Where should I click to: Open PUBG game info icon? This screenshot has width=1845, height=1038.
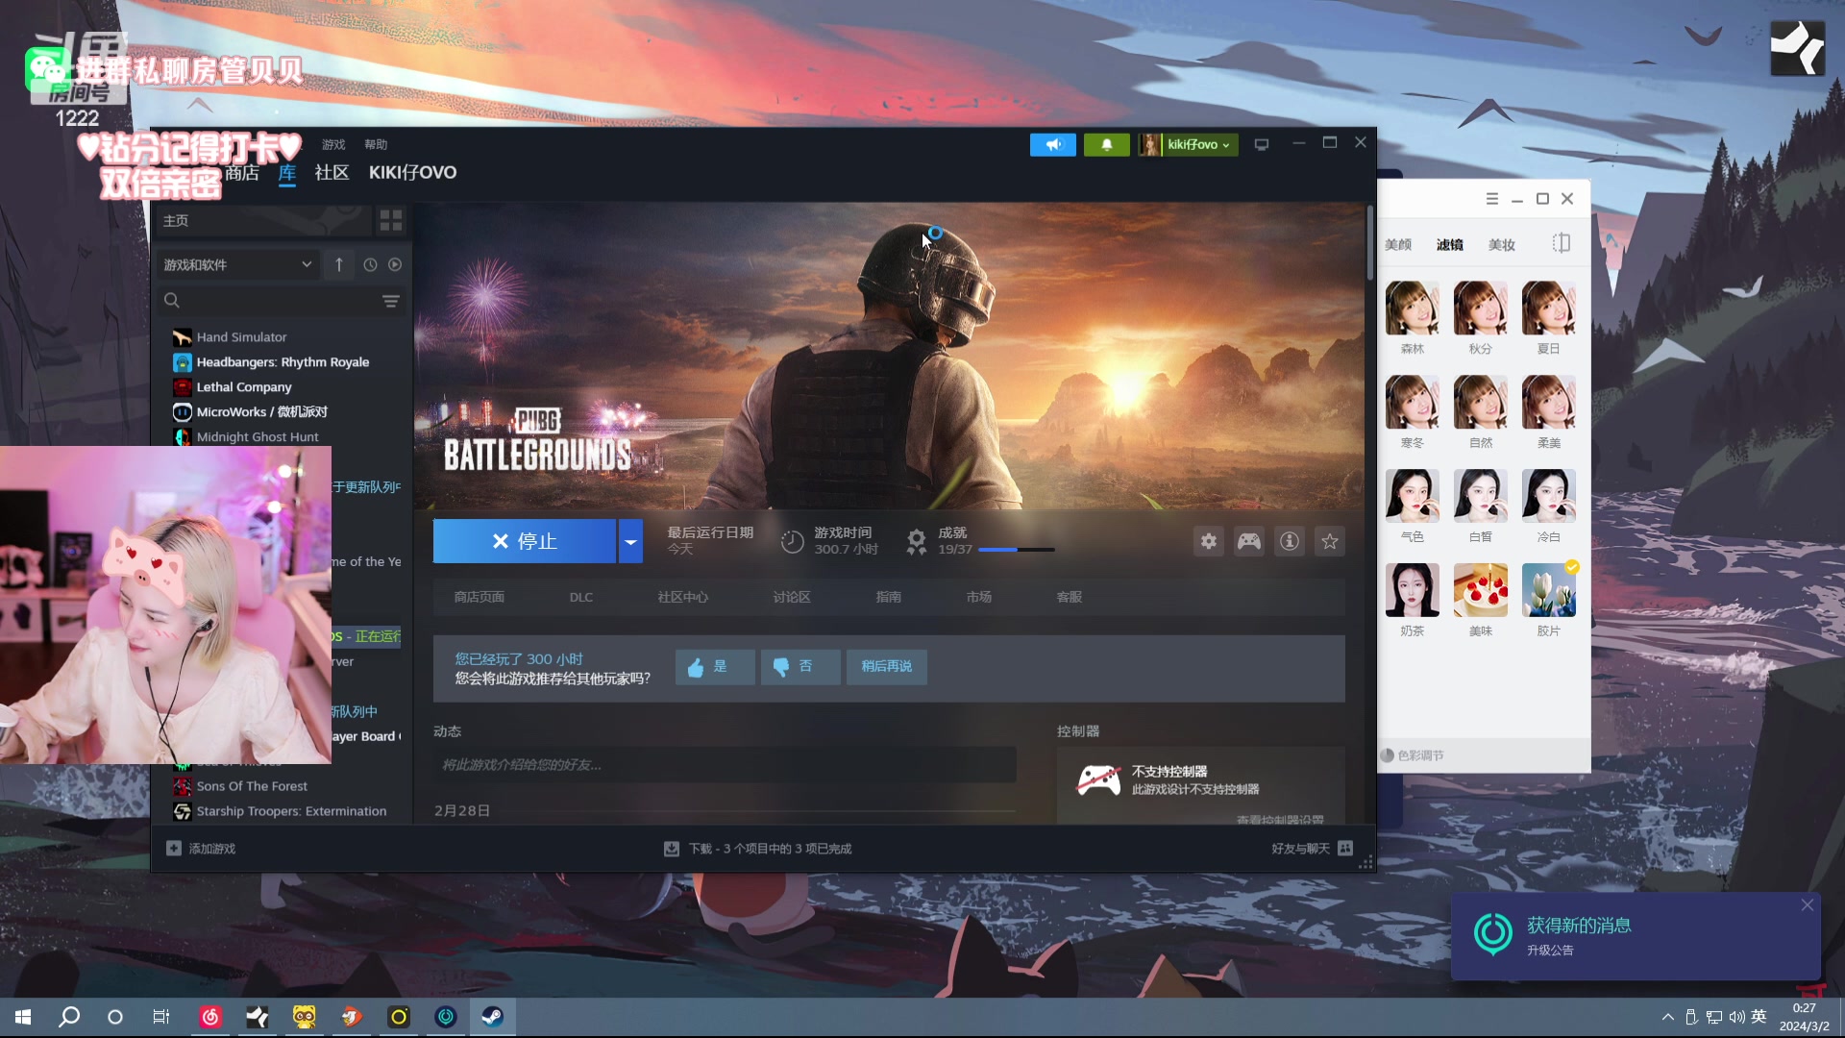(1289, 541)
